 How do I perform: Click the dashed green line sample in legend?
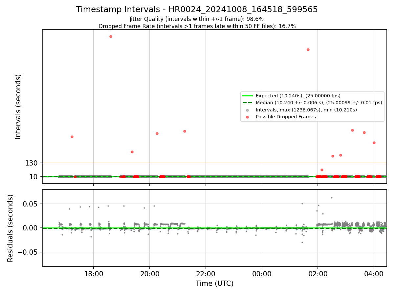click(248, 103)
